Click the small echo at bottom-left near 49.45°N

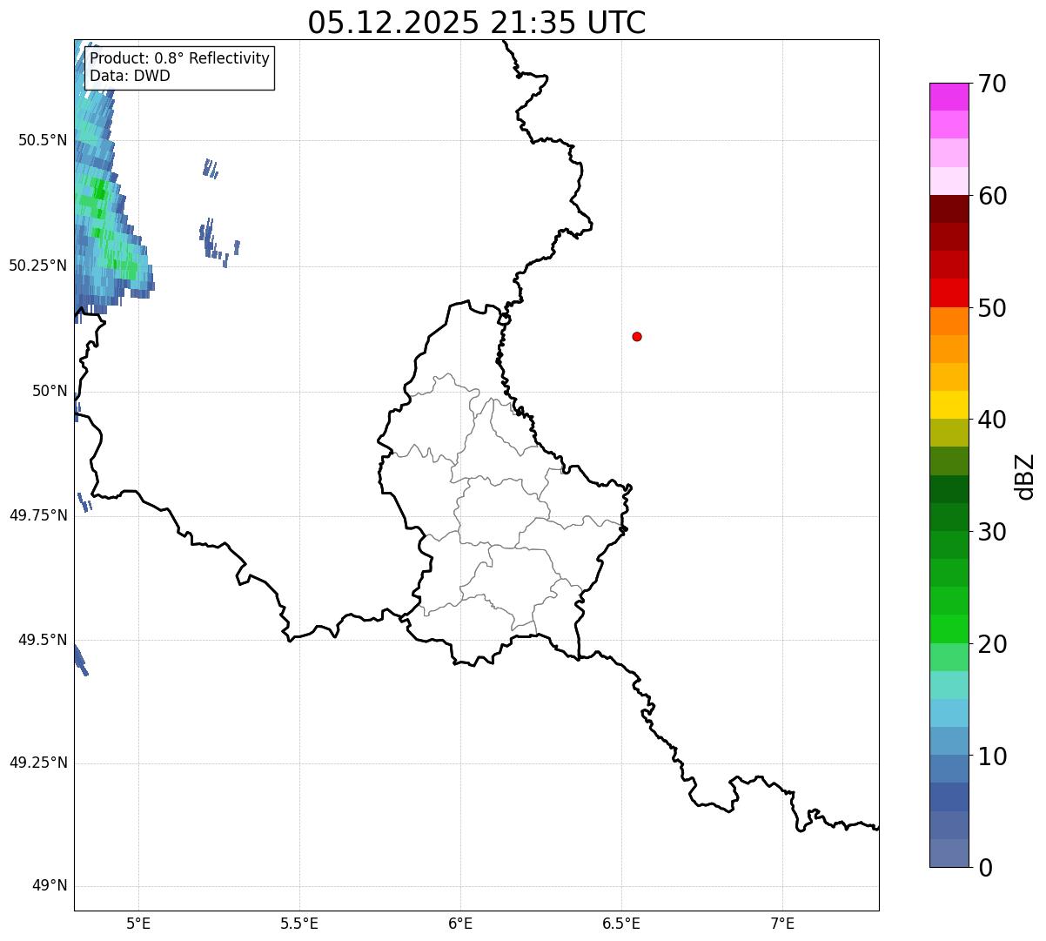pos(79,659)
